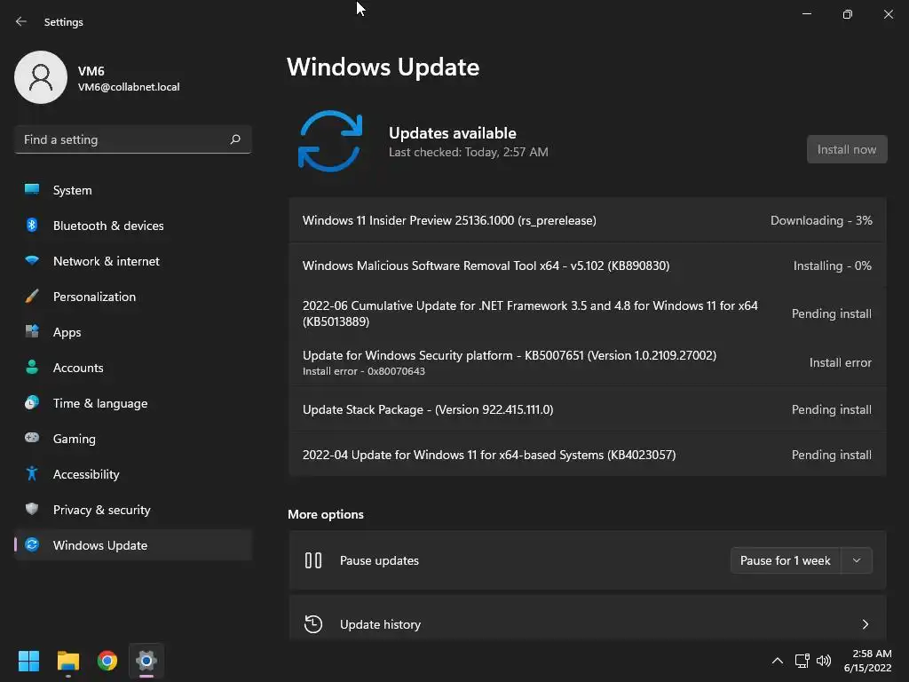The height and width of the screenshot is (682, 909).
Task: Click the Personalization paintbrush icon
Action: click(32, 297)
